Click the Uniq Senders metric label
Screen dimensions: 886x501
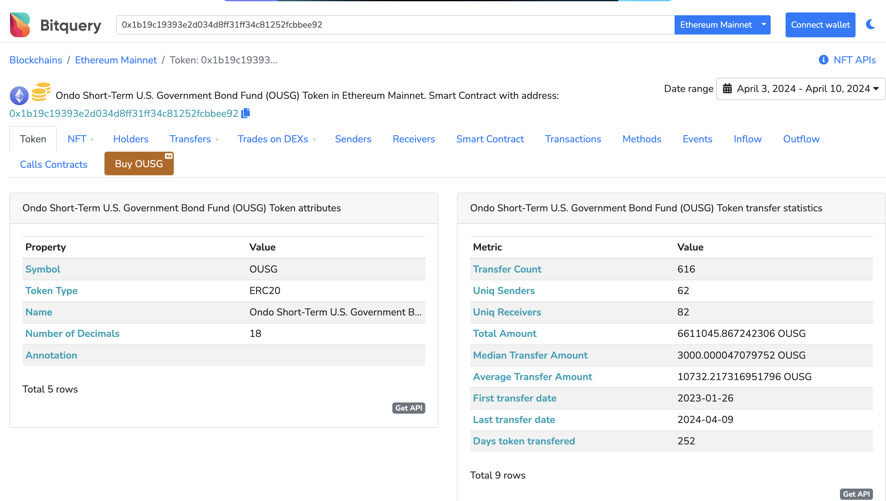coord(504,291)
